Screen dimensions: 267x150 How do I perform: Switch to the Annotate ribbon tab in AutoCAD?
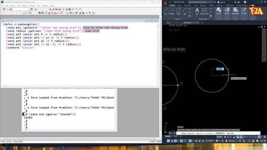pyautogui.click(x=187, y=5)
